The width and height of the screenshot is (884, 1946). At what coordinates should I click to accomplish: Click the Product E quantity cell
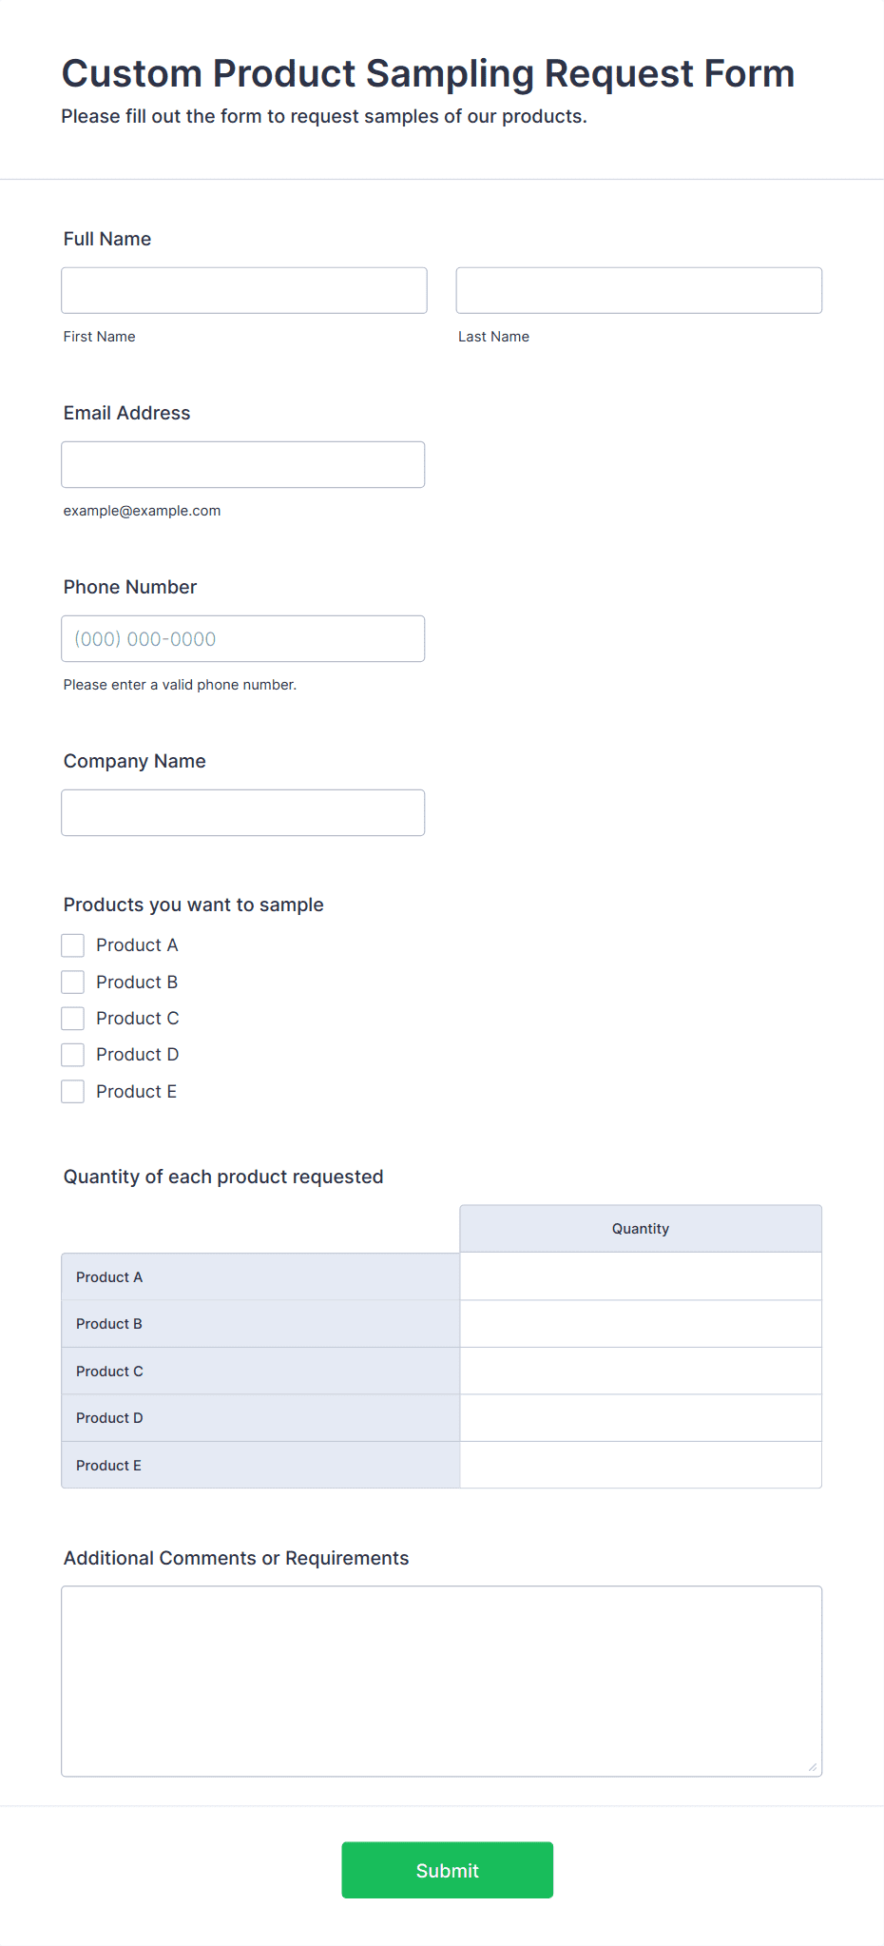click(x=641, y=1465)
